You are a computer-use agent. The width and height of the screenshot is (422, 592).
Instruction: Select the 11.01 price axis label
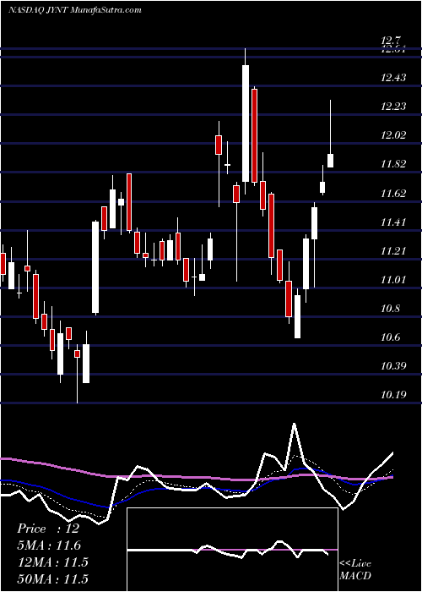point(393,280)
